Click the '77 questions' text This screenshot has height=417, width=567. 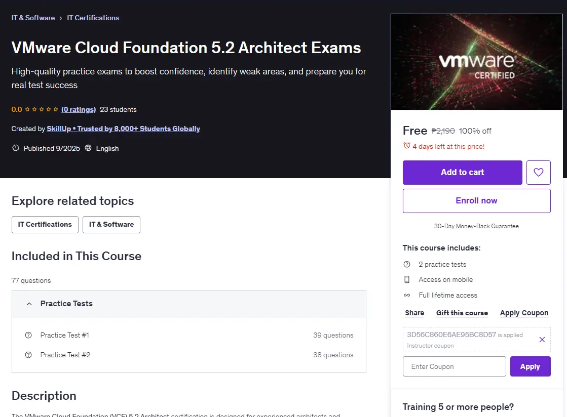pyautogui.click(x=31, y=280)
